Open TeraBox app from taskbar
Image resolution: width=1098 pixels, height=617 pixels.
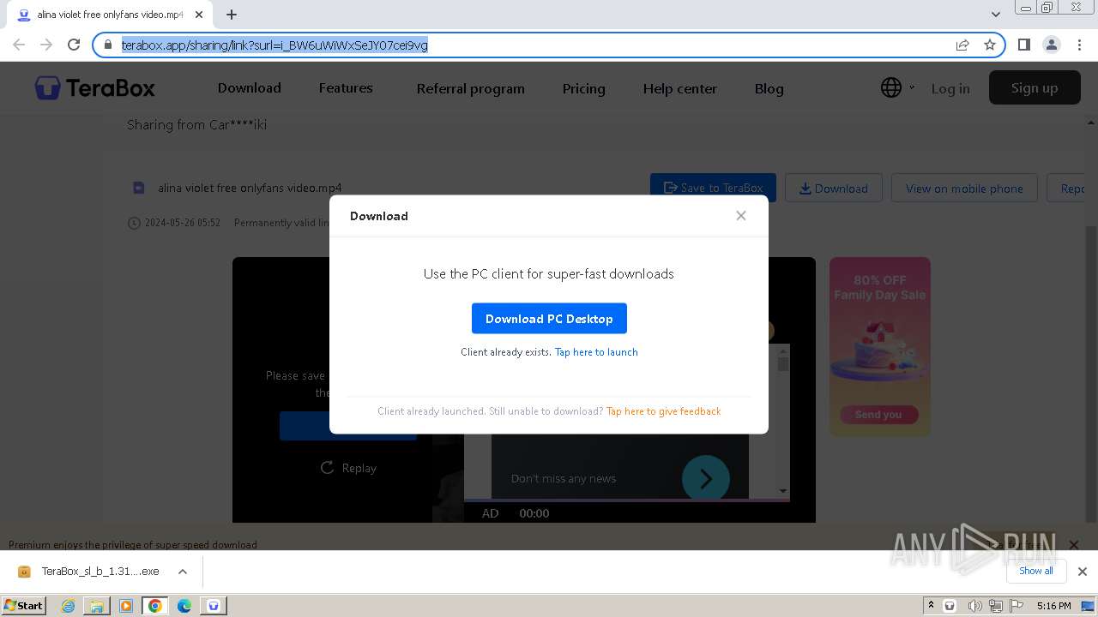214,606
